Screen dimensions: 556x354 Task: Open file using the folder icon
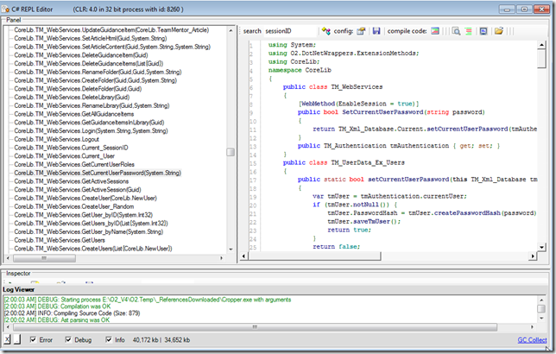click(x=499, y=31)
